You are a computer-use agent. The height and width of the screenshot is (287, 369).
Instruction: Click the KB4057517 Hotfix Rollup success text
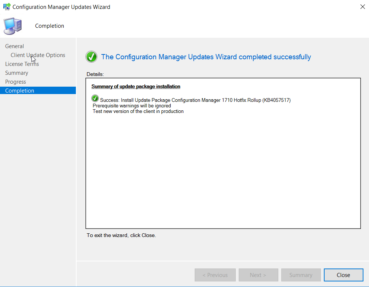point(195,100)
